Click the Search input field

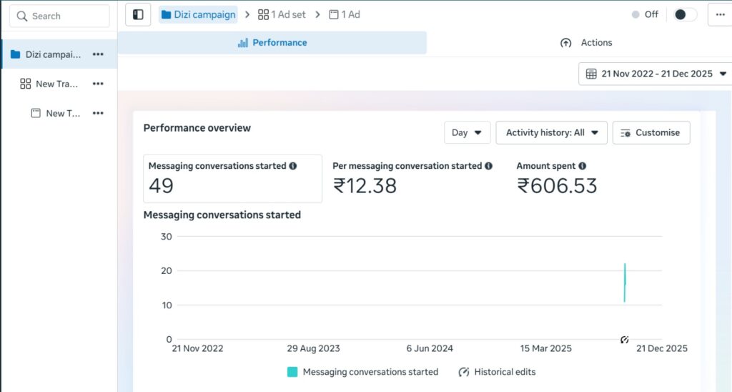coord(59,16)
